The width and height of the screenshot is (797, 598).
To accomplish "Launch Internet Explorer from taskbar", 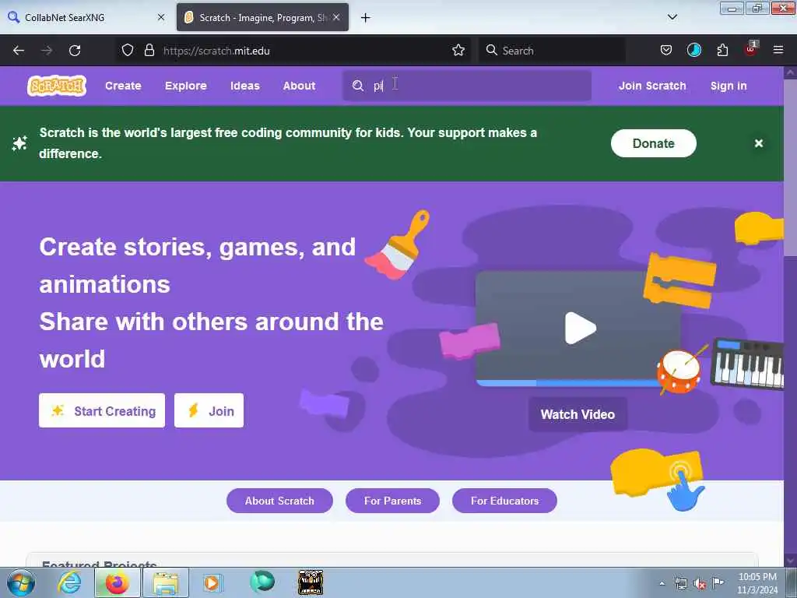I will pyautogui.click(x=69, y=582).
